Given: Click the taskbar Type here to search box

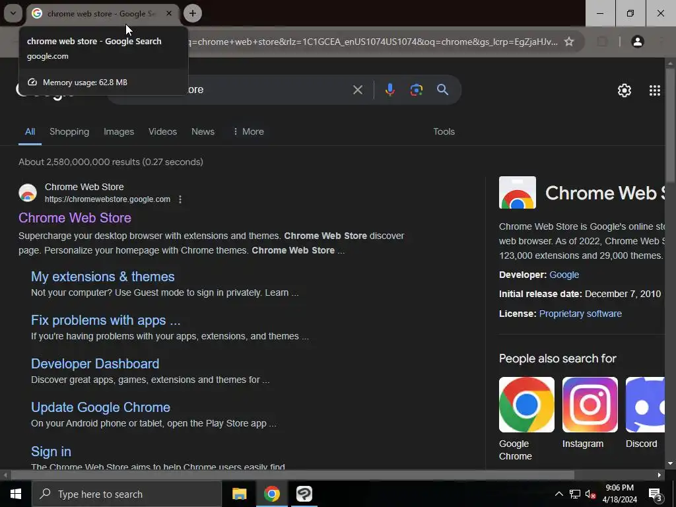Looking at the screenshot, I should [127, 494].
